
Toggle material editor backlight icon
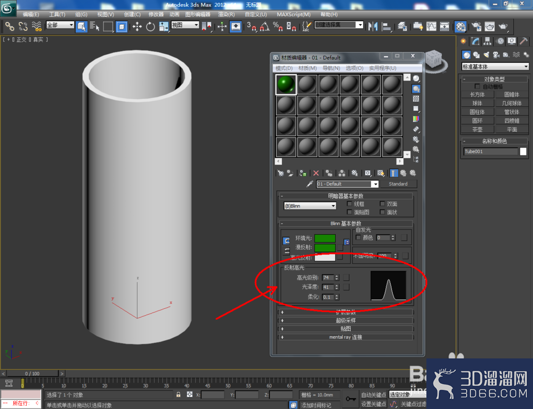pos(416,89)
